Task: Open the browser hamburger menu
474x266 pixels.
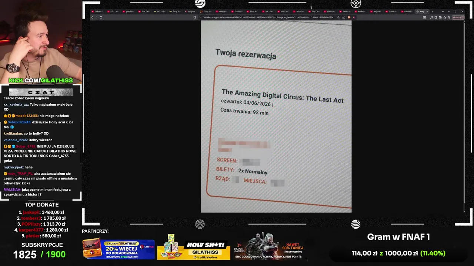Action: coord(463,17)
